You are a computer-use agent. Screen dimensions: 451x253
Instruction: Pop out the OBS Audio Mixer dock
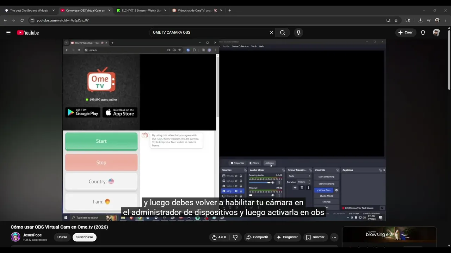click(x=283, y=170)
